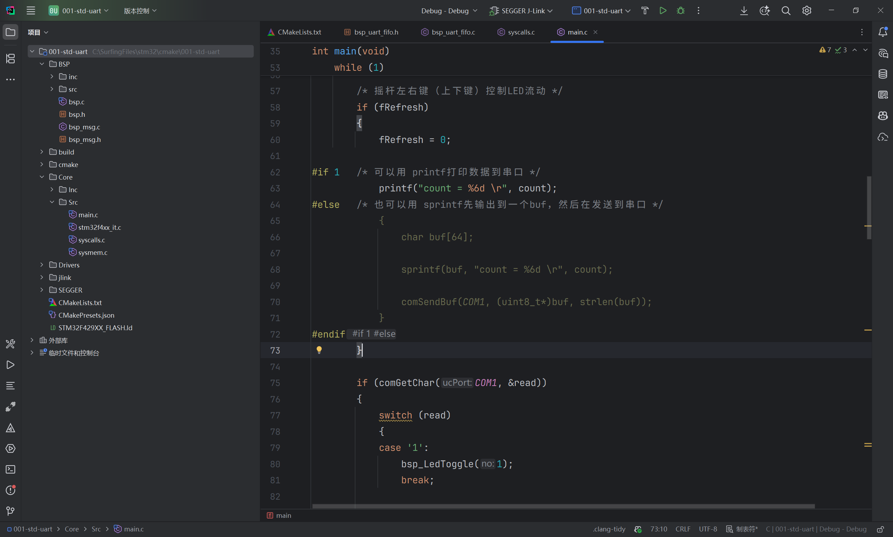Open the 版本控制 menu
Viewport: 893px width, 537px height.
pyautogui.click(x=140, y=11)
